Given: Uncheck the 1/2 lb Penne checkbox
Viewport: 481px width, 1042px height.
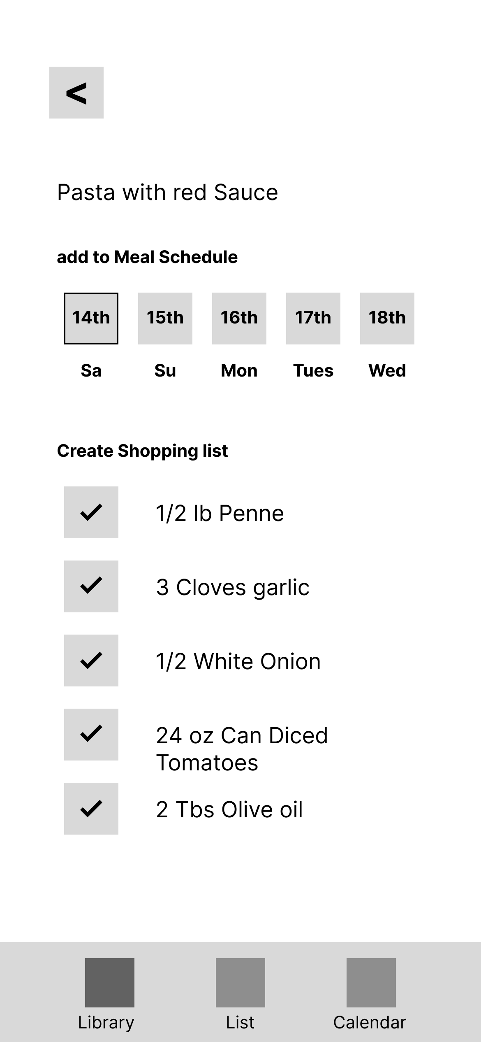Looking at the screenshot, I should pyautogui.click(x=91, y=512).
